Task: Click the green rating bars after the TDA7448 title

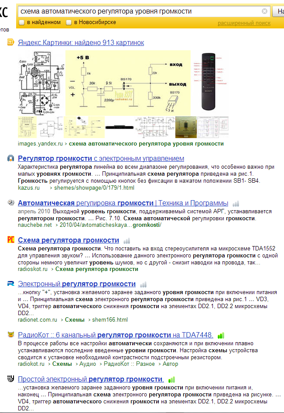Action: click(221, 335)
